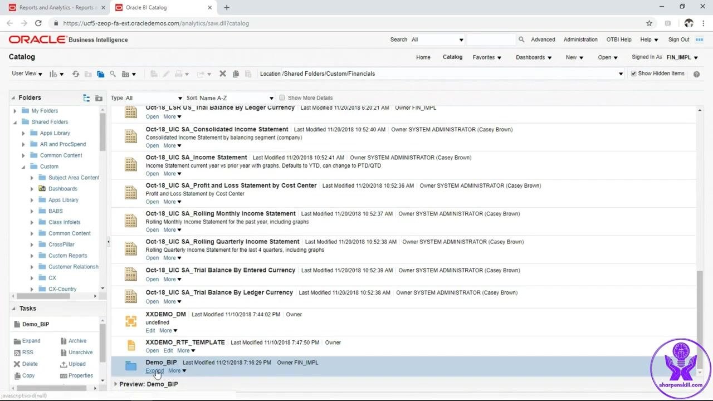Open the Search scope All dropdown

point(437,40)
